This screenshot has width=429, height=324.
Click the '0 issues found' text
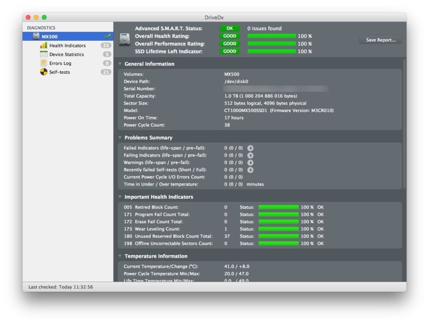click(x=264, y=28)
